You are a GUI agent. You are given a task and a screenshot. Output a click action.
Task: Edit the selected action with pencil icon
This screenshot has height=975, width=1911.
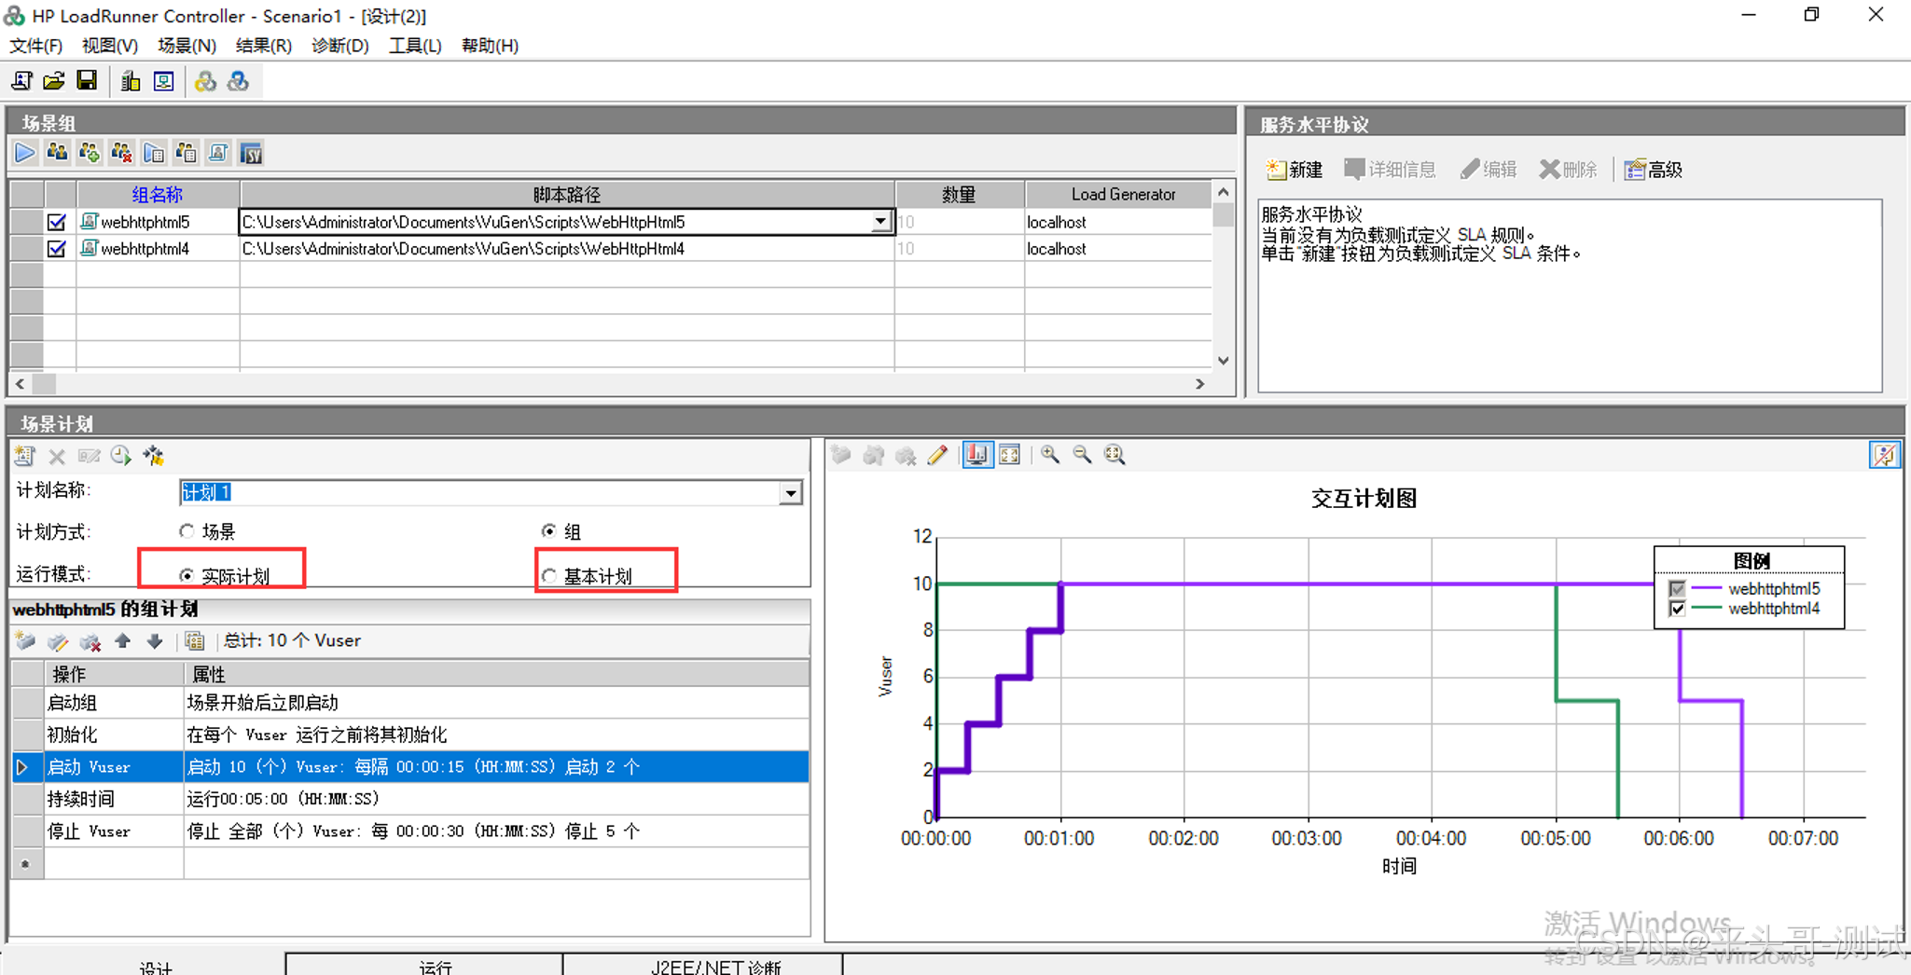click(58, 641)
